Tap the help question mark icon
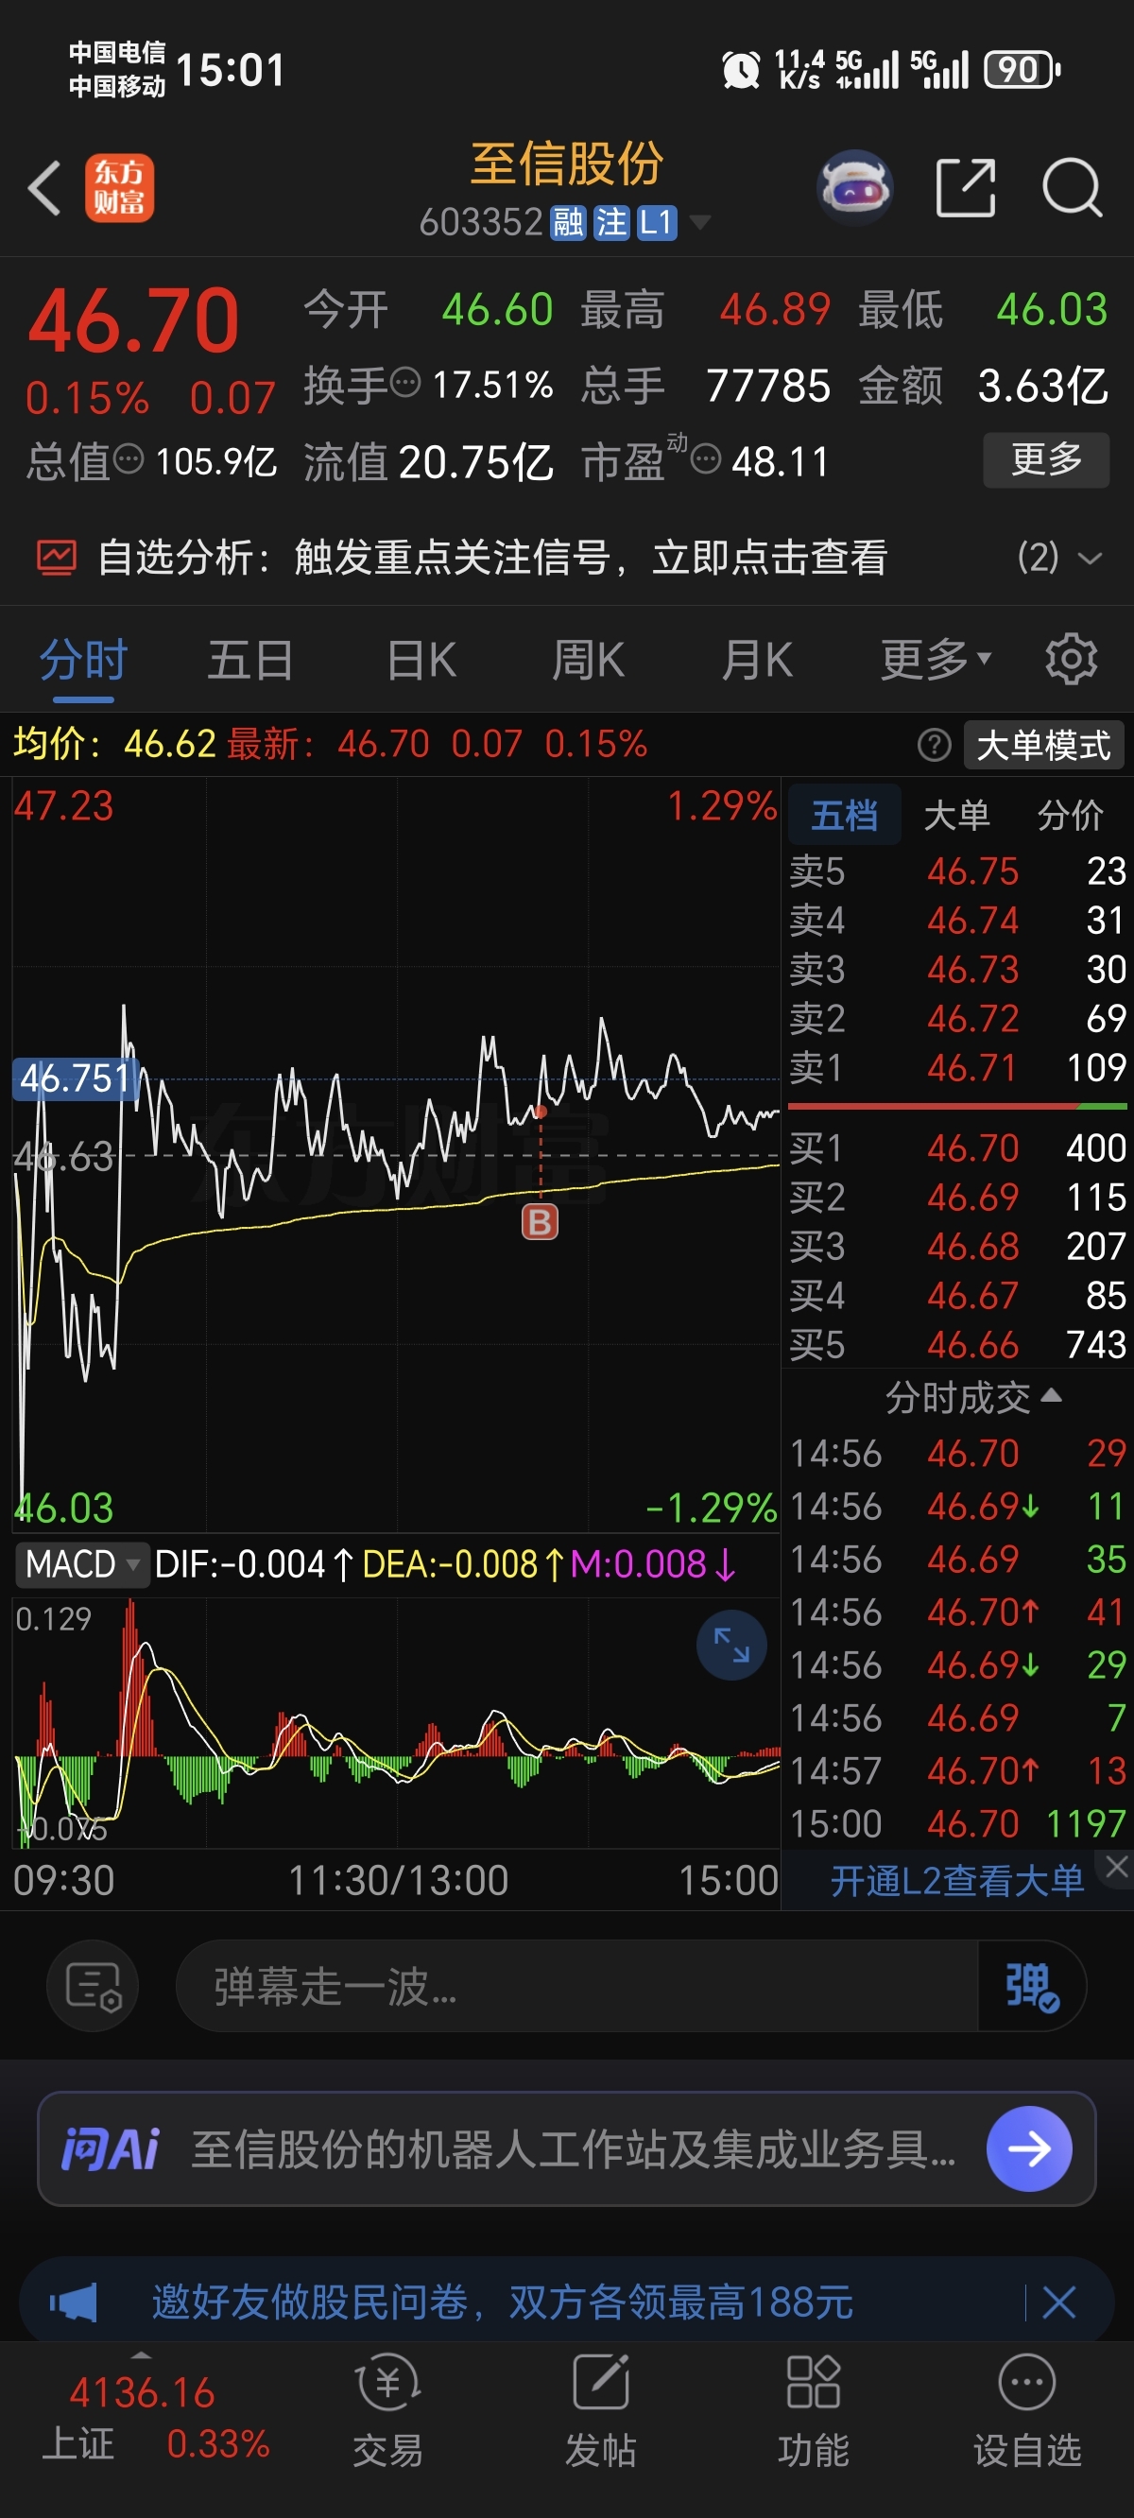The image size is (1134, 2518). click(x=935, y=746)
